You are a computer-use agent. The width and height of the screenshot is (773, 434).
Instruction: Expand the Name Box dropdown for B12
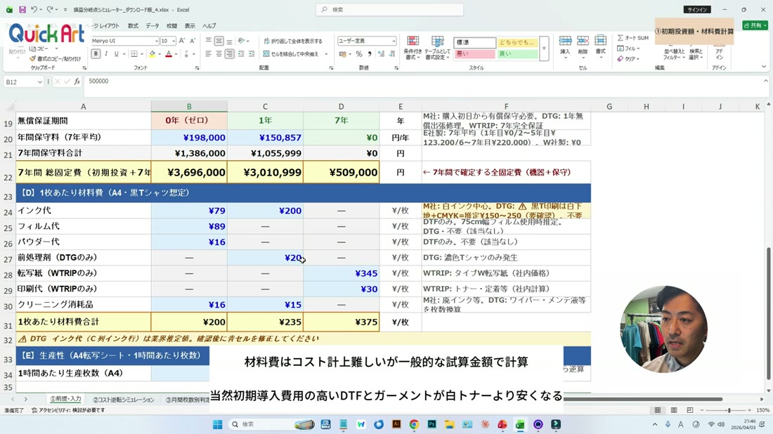(x=39, y=81)
